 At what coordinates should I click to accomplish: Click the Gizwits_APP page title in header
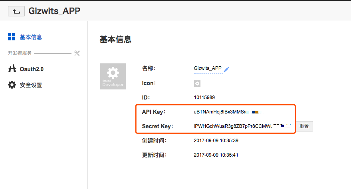click(x=54, y=11)
